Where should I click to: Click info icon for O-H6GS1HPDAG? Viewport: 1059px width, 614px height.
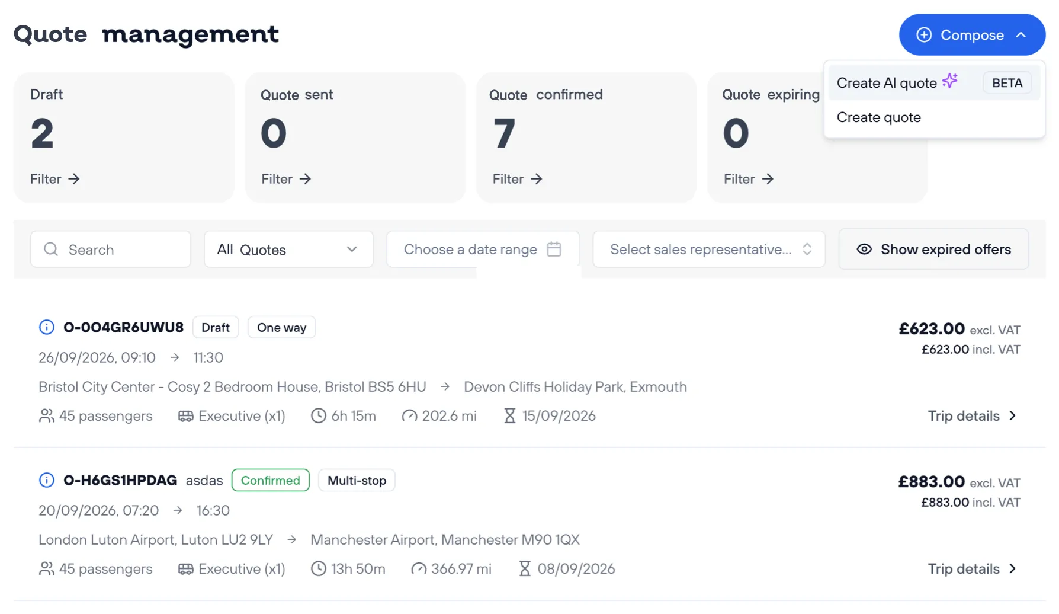47,480
